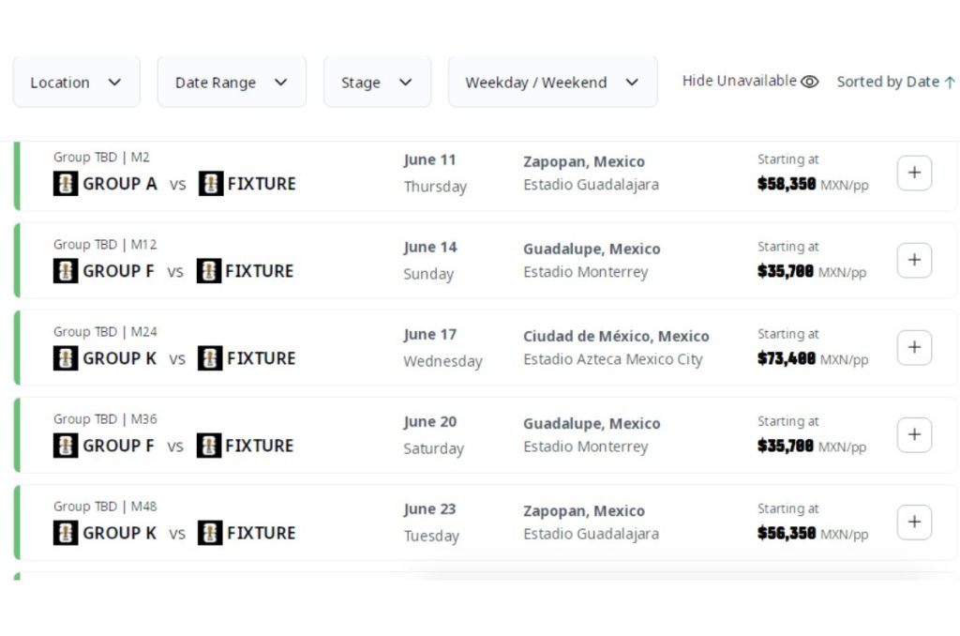Screen dimensions: 960x636
Task: Open the Stage filter dropdown
Action: (x=377, y=83)
